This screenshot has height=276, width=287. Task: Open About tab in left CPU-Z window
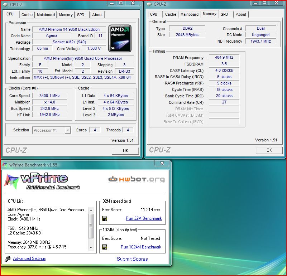tap(97, 15)
